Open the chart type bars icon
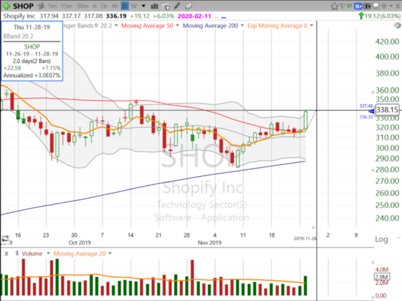Screen dimensions: 402x301 [x=154, y=6]
